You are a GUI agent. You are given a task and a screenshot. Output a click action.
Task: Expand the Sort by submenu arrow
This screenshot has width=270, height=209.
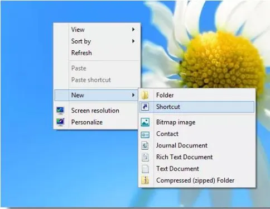click(x=133, y=41)
